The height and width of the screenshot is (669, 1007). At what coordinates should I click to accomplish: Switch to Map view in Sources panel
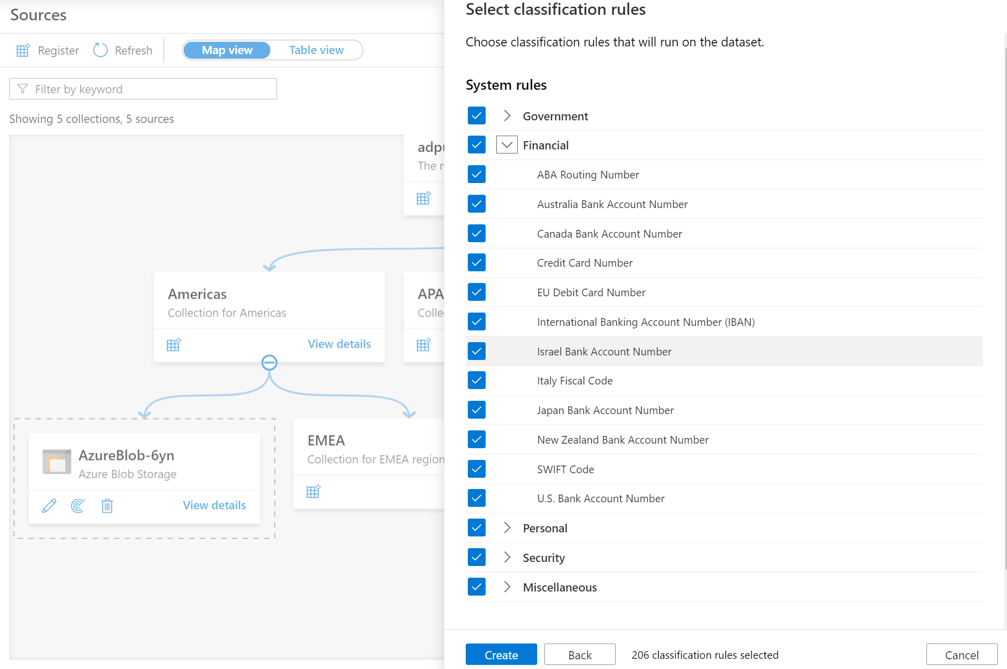coord(226,49)
